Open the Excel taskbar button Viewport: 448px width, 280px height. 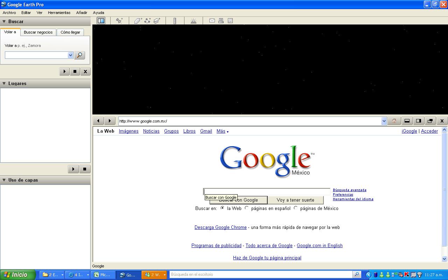point(103,275)
